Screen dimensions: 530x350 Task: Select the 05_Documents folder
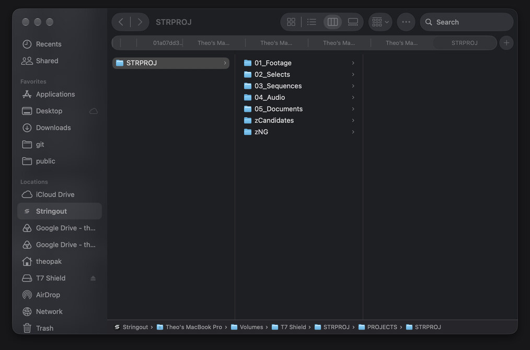299,109
